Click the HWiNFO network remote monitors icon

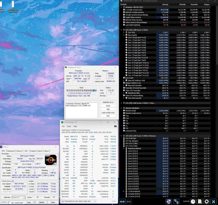[176, 201]
